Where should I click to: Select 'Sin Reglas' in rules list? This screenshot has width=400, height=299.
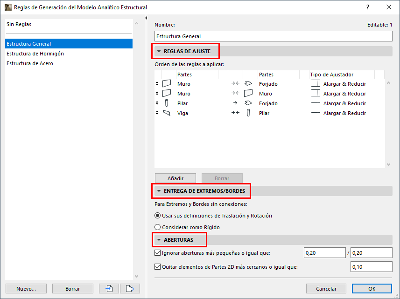pos(69,24)
